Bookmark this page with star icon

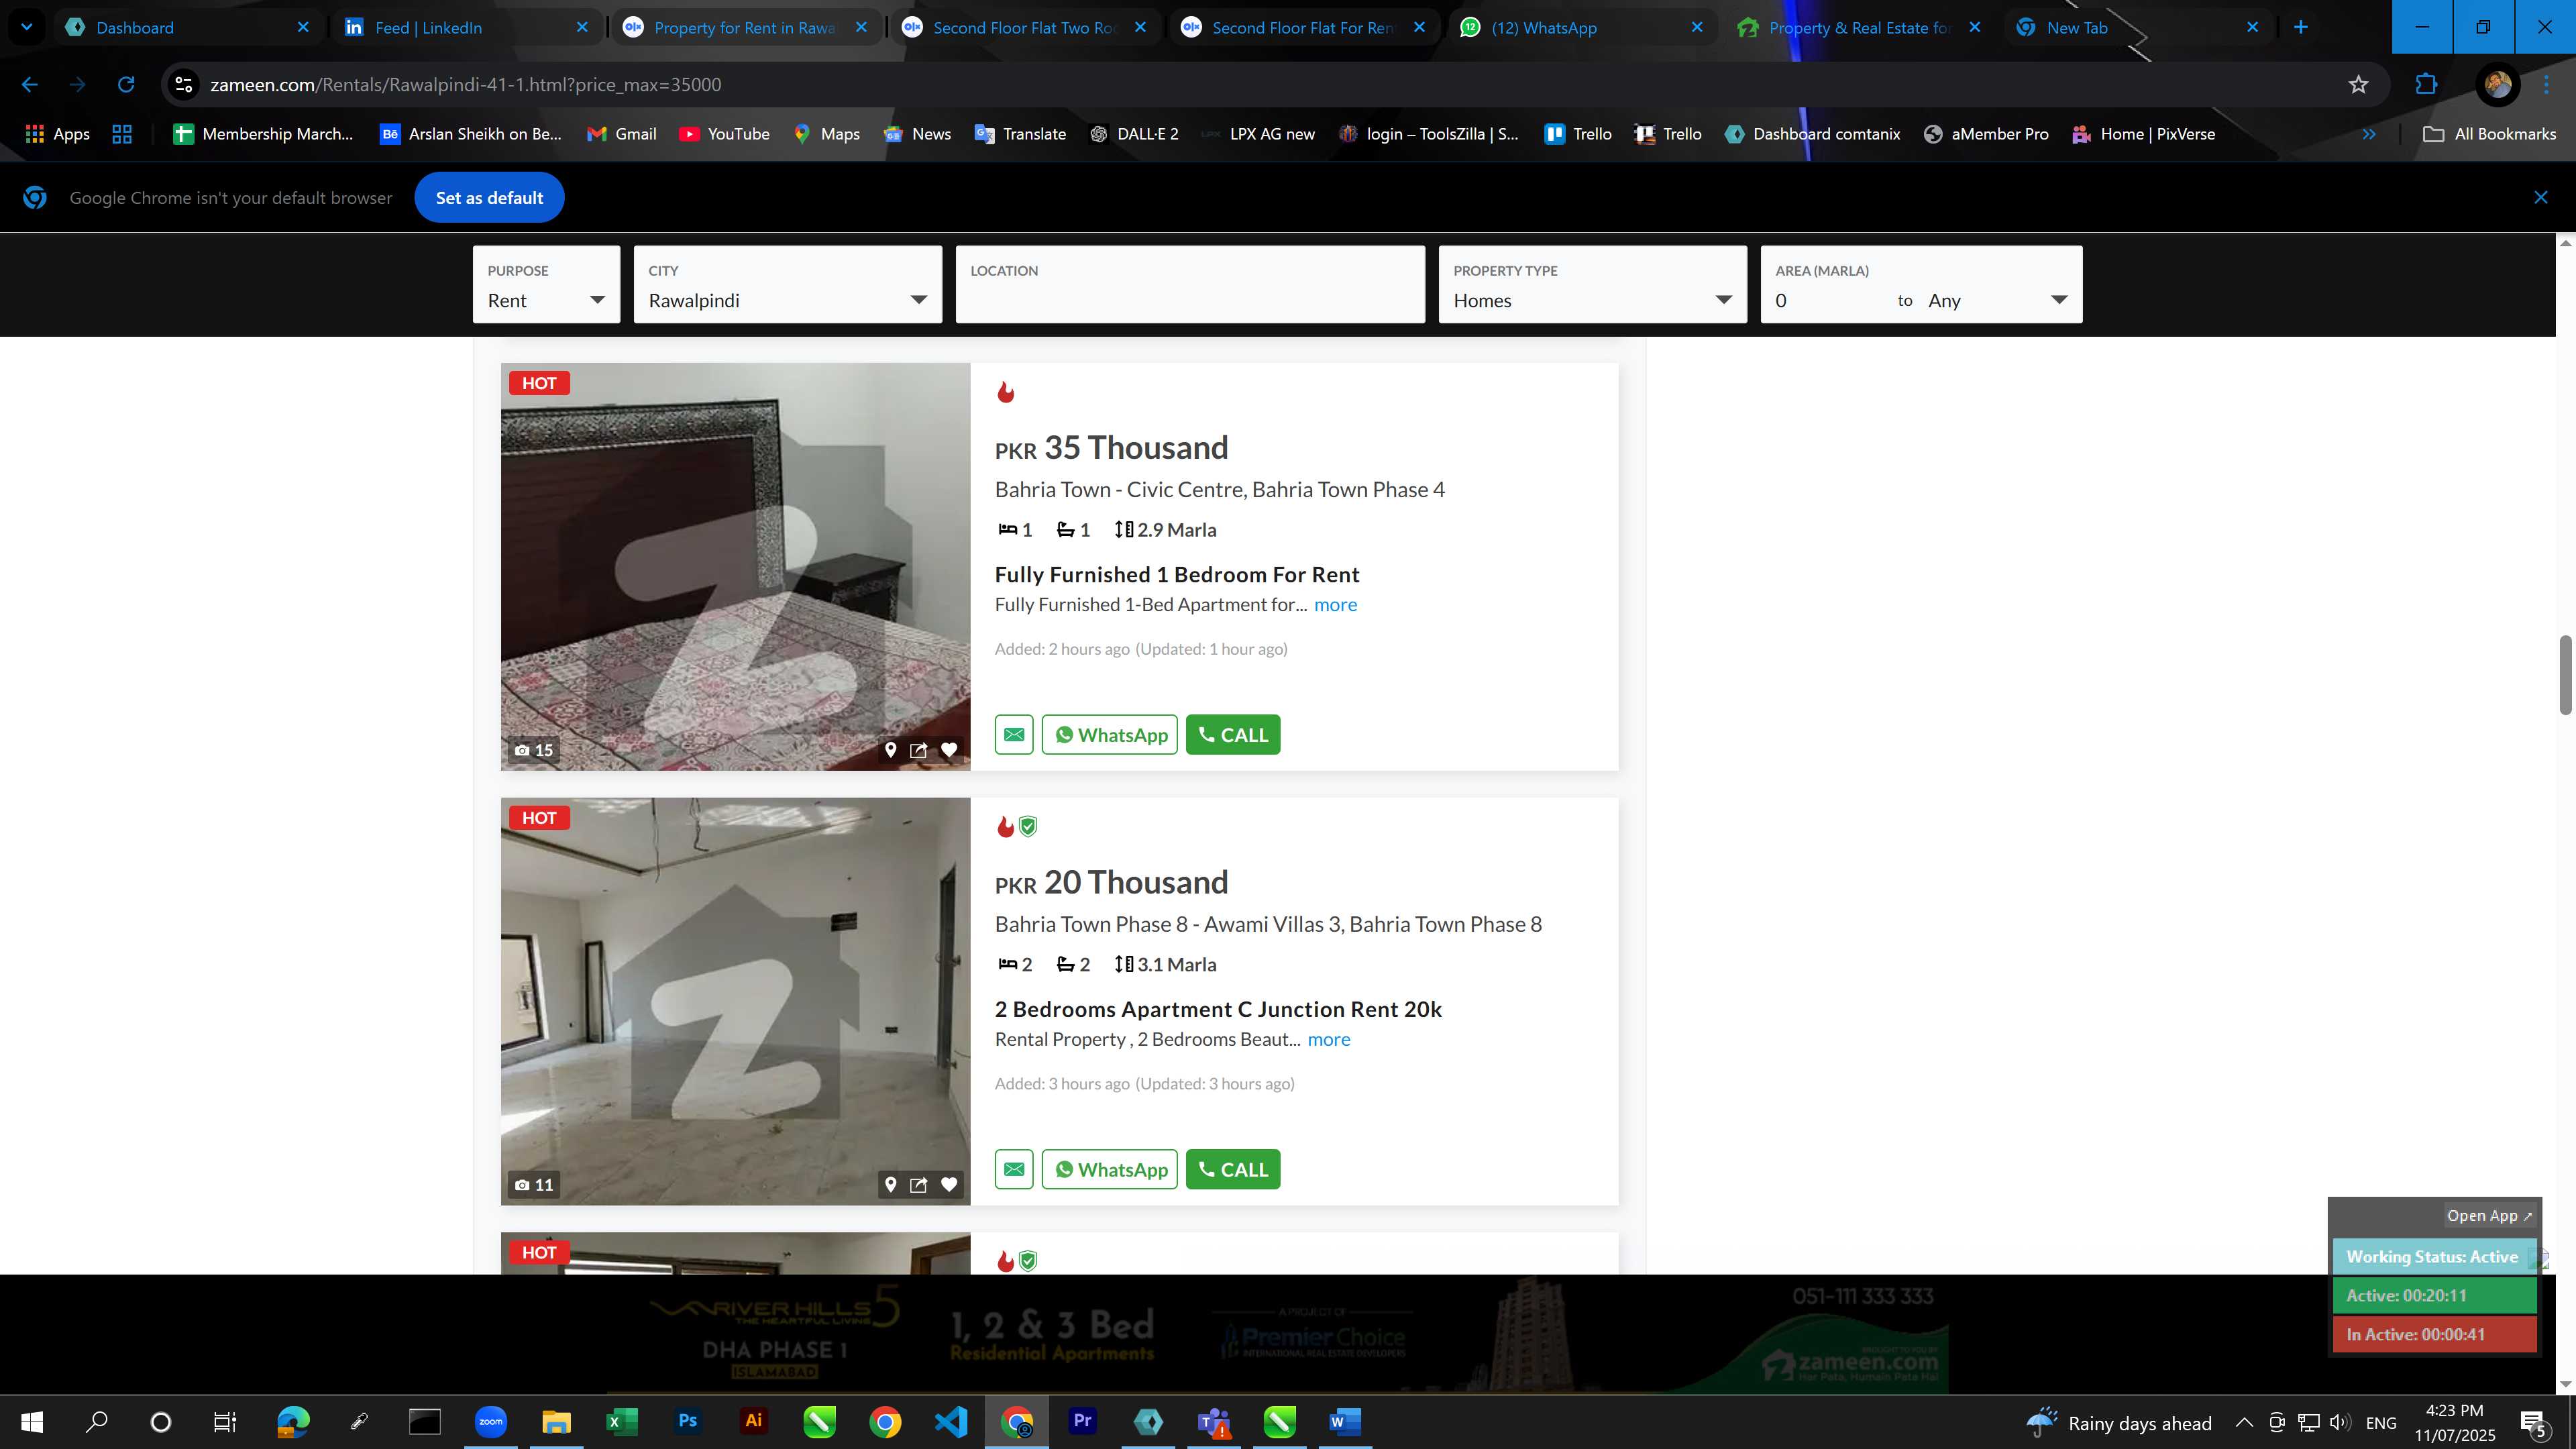point(2358,85)
